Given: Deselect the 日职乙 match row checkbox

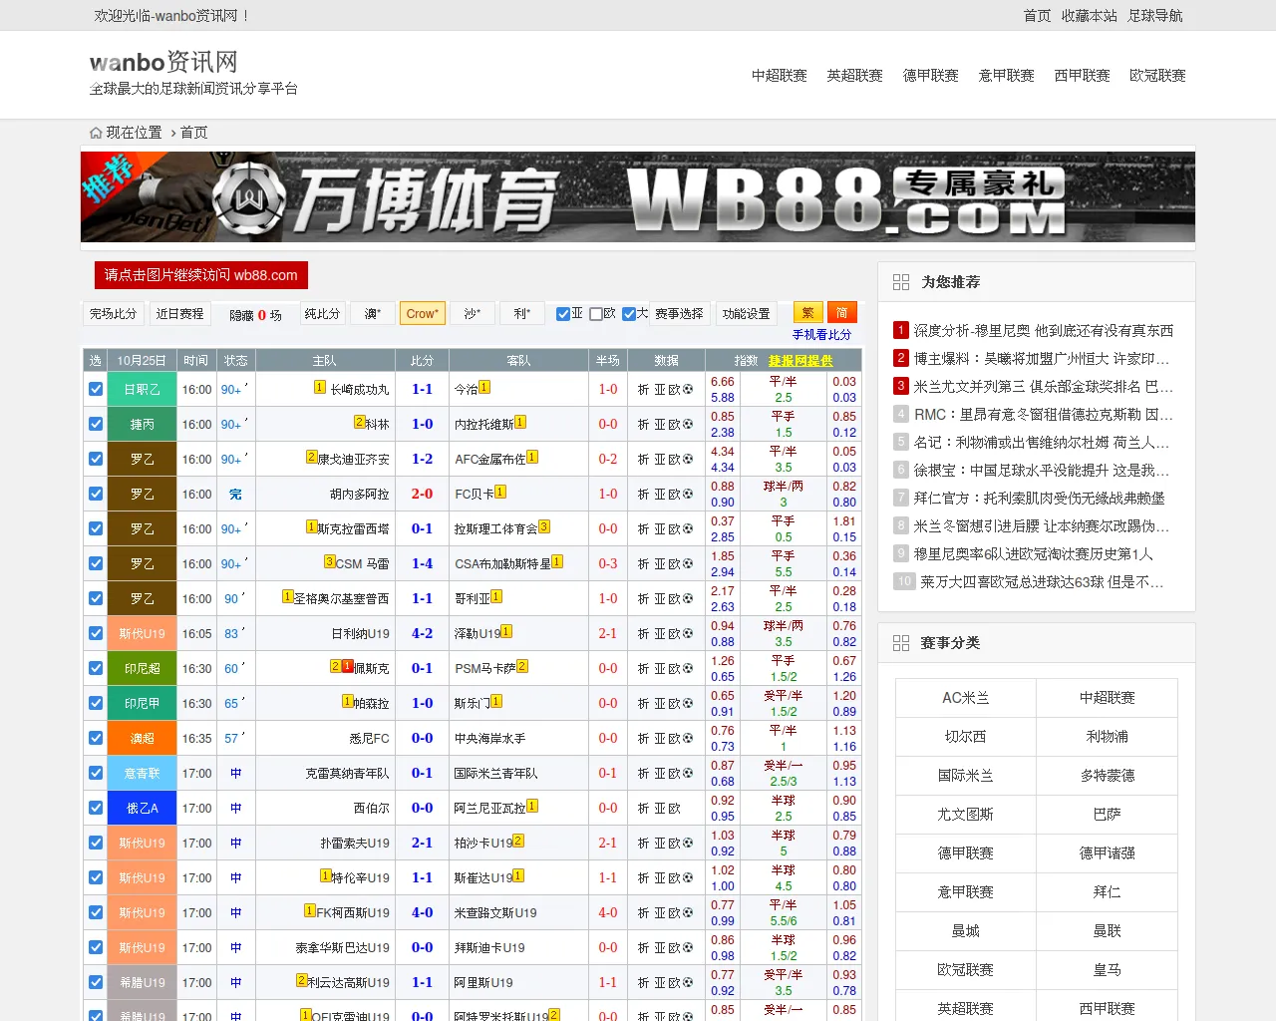Looking at the screenshot, I should [x=96, y=390].
